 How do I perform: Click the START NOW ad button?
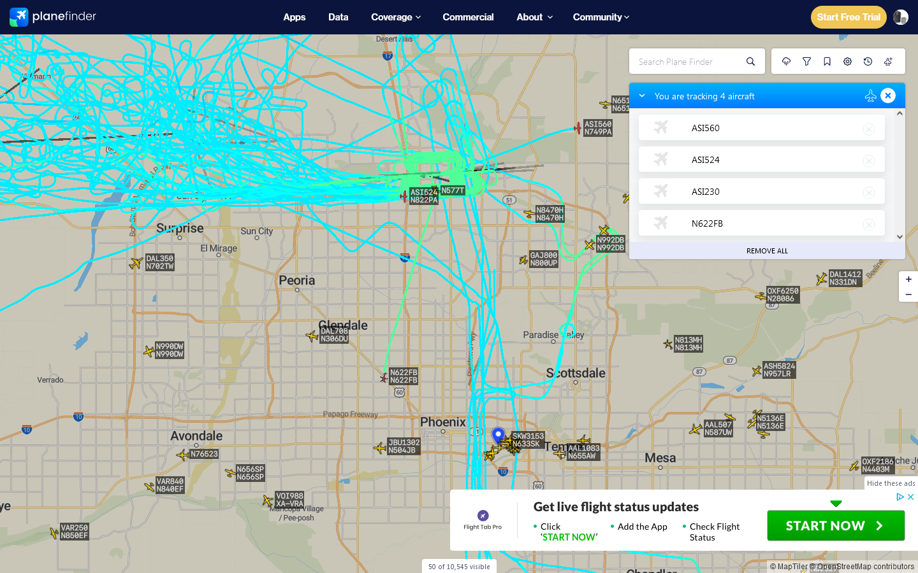tap(836, 526)
